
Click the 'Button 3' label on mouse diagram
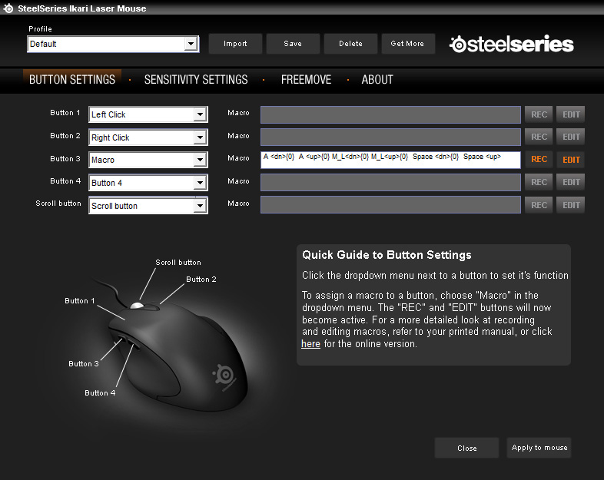tap(84, 364)
